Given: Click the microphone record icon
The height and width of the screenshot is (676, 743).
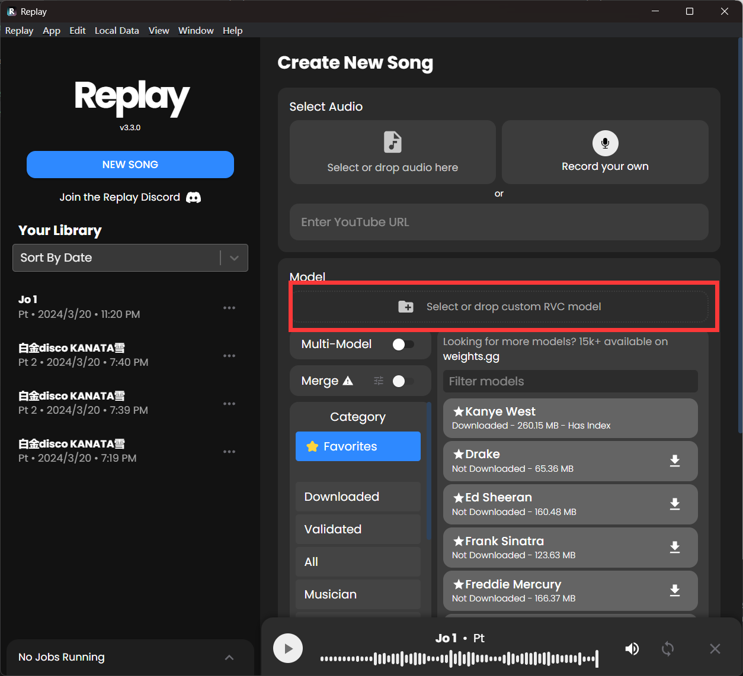Looking at the screenshot, I should click(605, 143).
